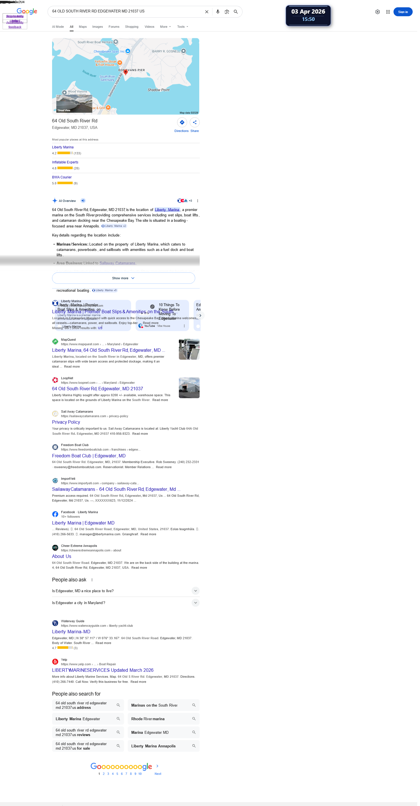Open Quick Settings gear icon
420x806 pixels.
click(378, 12)
